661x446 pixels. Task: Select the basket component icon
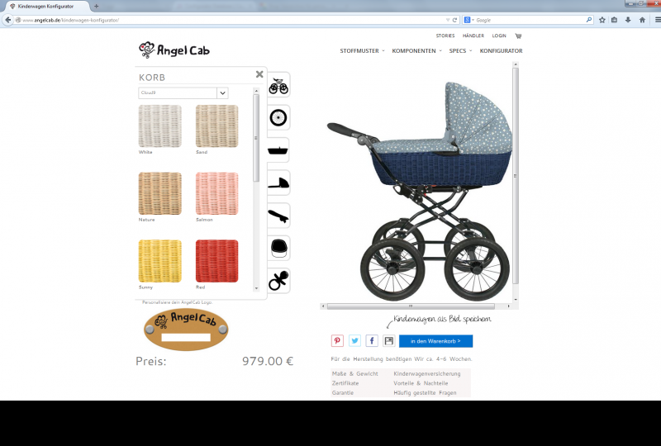point(278,150)
